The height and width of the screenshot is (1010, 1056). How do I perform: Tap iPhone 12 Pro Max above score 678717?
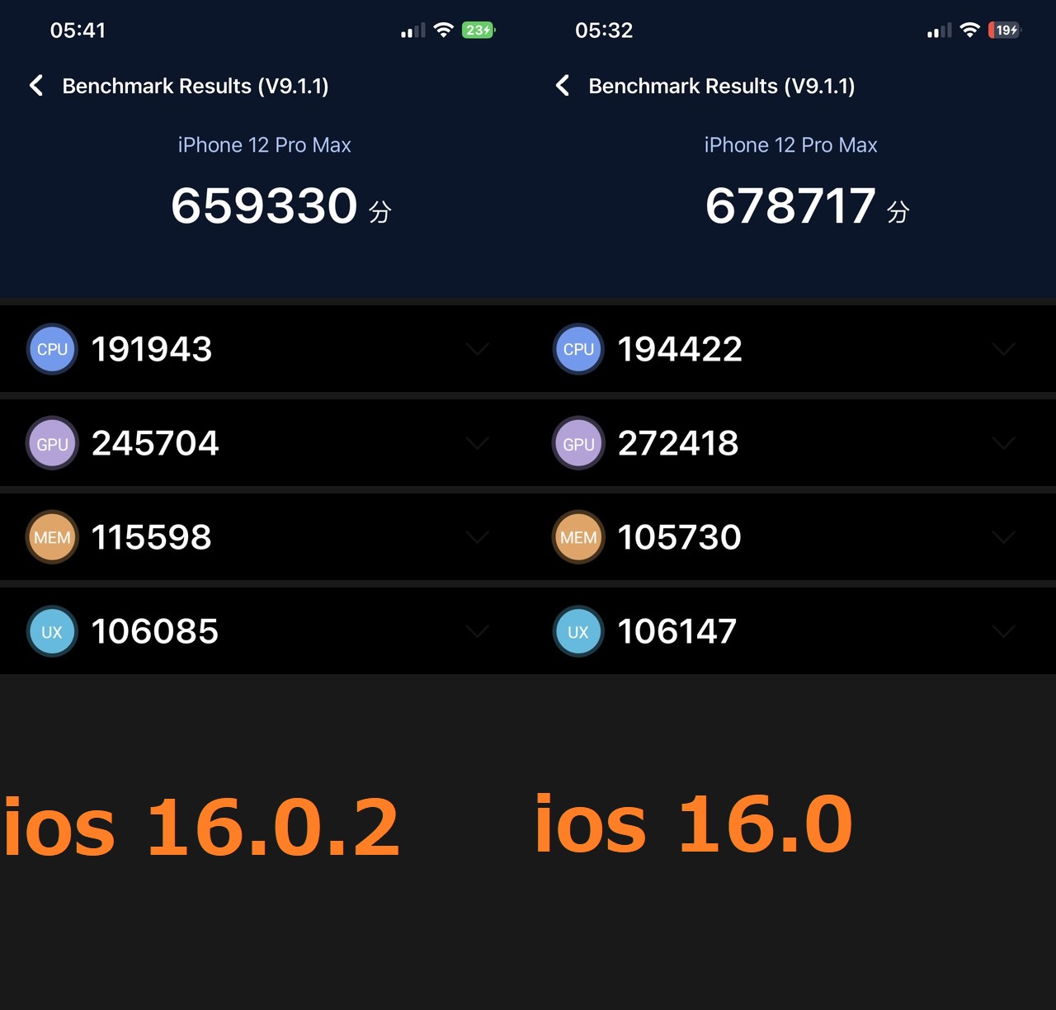[x=791, y=145]
